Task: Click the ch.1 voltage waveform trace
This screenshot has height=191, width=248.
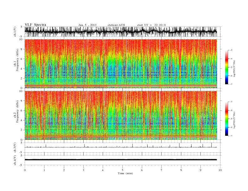Action: (x=121, y=32)
